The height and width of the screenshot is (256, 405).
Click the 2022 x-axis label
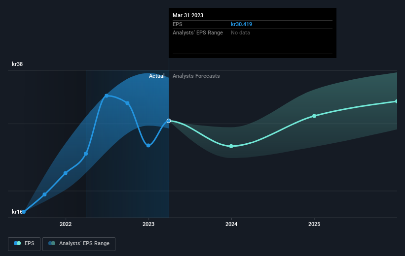pos(66,224)
